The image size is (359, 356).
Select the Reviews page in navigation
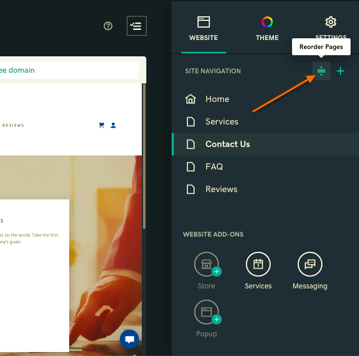click(x=221, y=189)
